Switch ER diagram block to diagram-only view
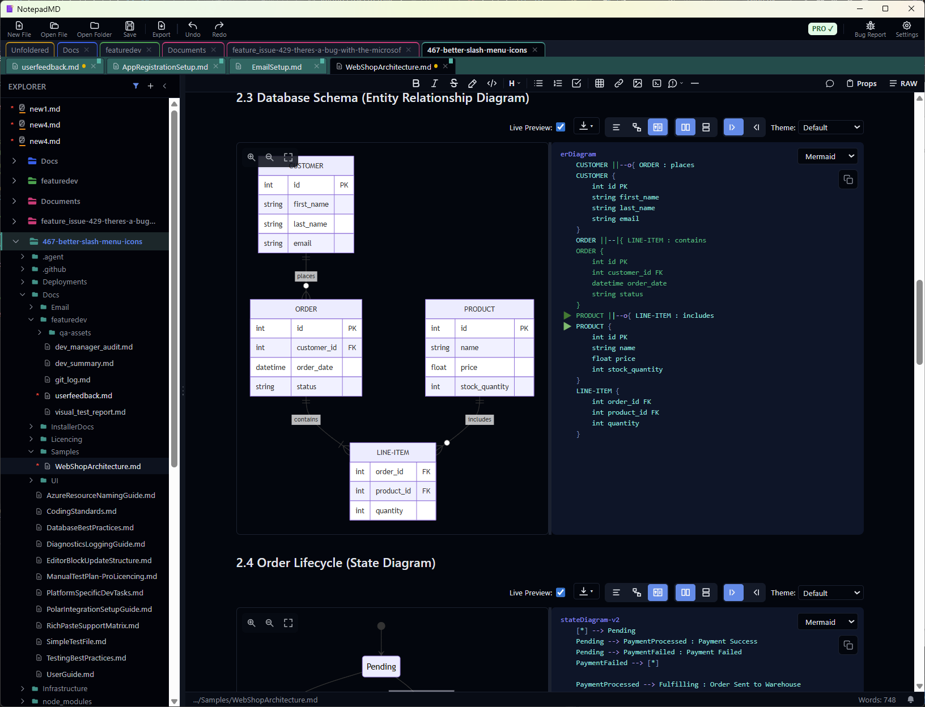The image size is (925, 707). 637,127
